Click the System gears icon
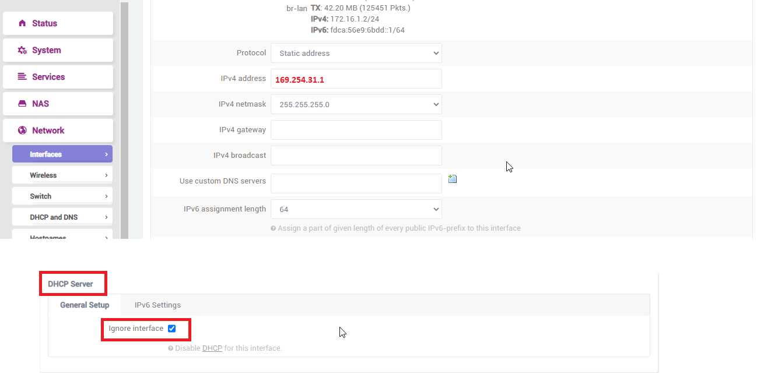Viewport: 757px width, 381px height. click(x=22, y=50)
